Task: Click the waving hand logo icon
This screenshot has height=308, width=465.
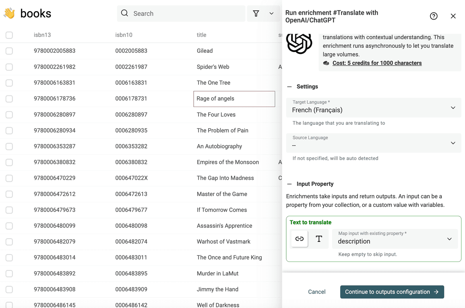Action: tap(9, 14)
